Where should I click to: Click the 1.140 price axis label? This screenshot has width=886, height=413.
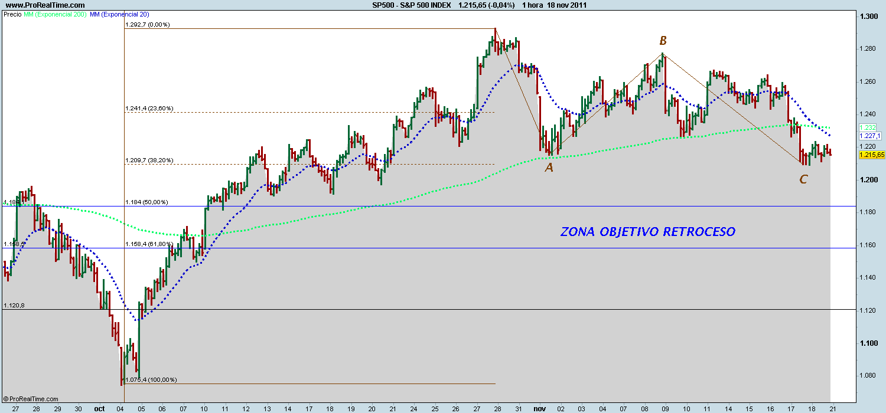click(868, 278)
